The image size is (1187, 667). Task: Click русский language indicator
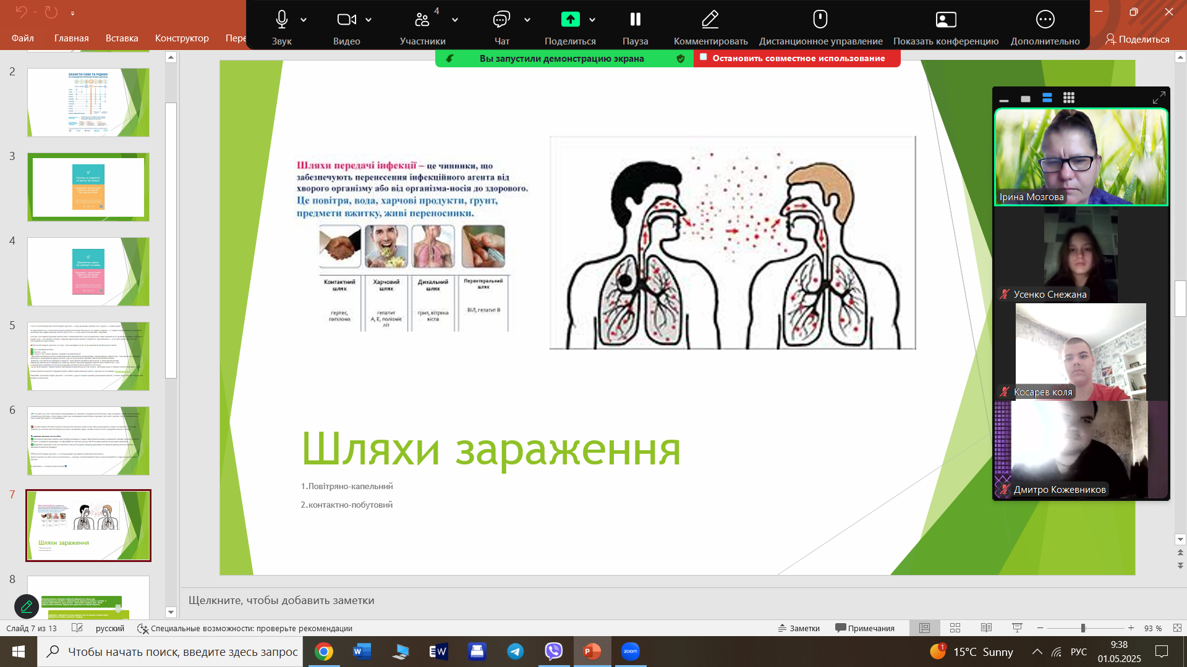(110, 628)
